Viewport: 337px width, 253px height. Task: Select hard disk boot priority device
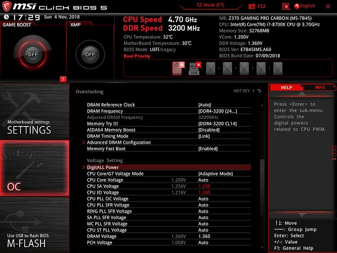pyautogui.click(x=177, y=68)
